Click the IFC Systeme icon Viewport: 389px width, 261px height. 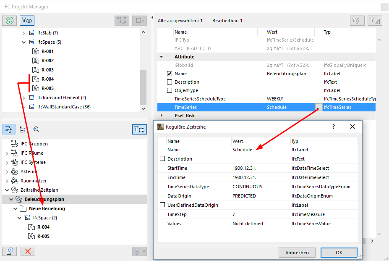click(15, 162)
